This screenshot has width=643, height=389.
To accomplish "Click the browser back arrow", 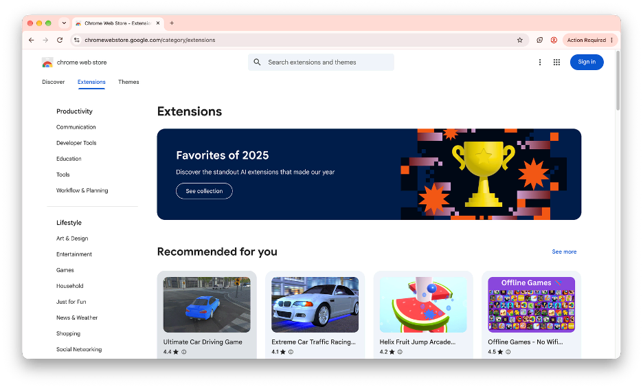I will [31, 41].
